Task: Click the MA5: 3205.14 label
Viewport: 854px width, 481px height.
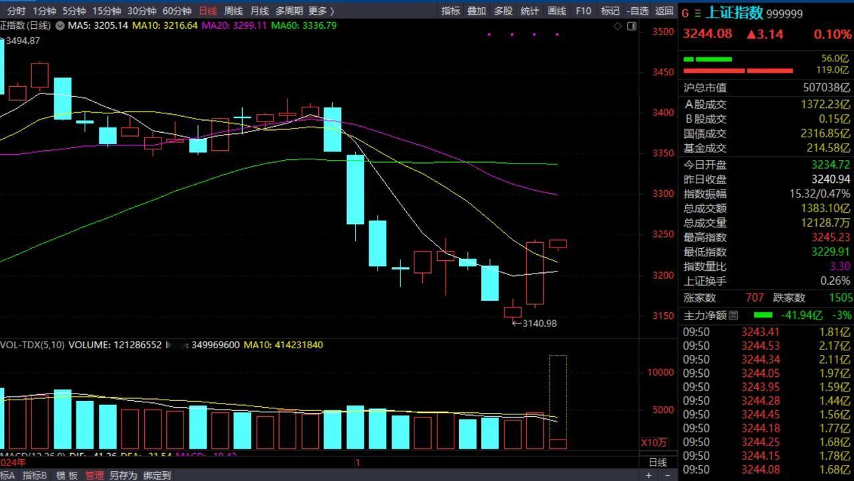Action: [97, 25]
